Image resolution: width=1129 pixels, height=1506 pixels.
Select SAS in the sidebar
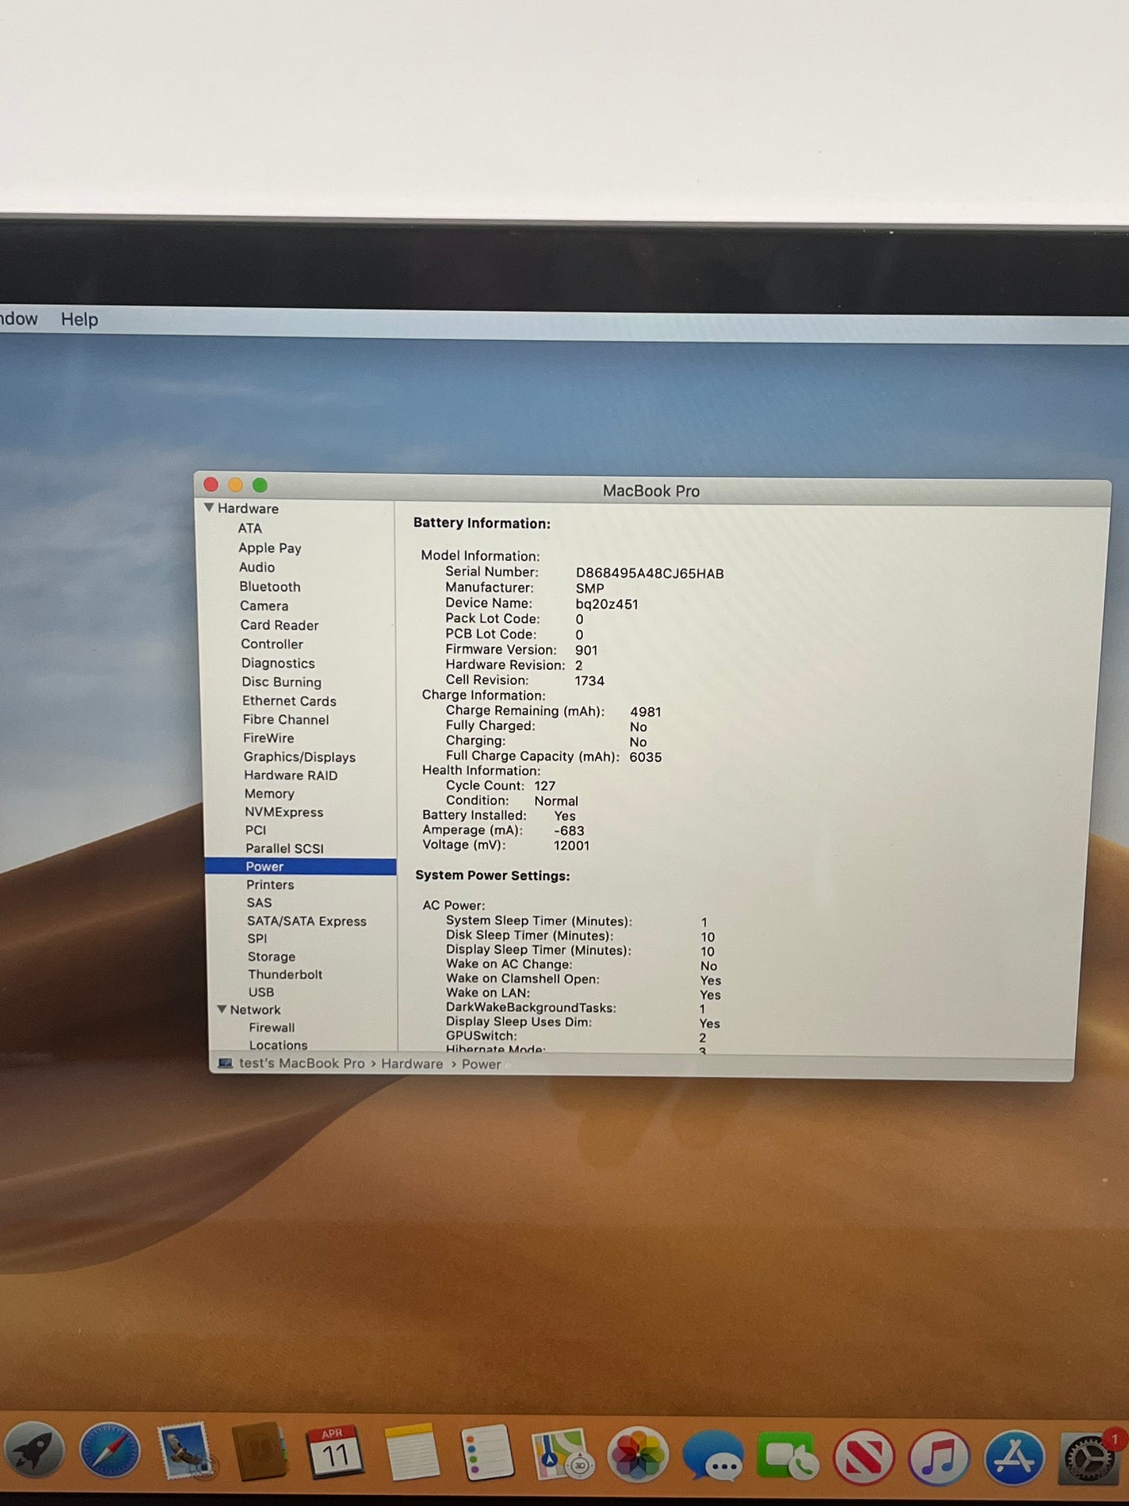259,903
